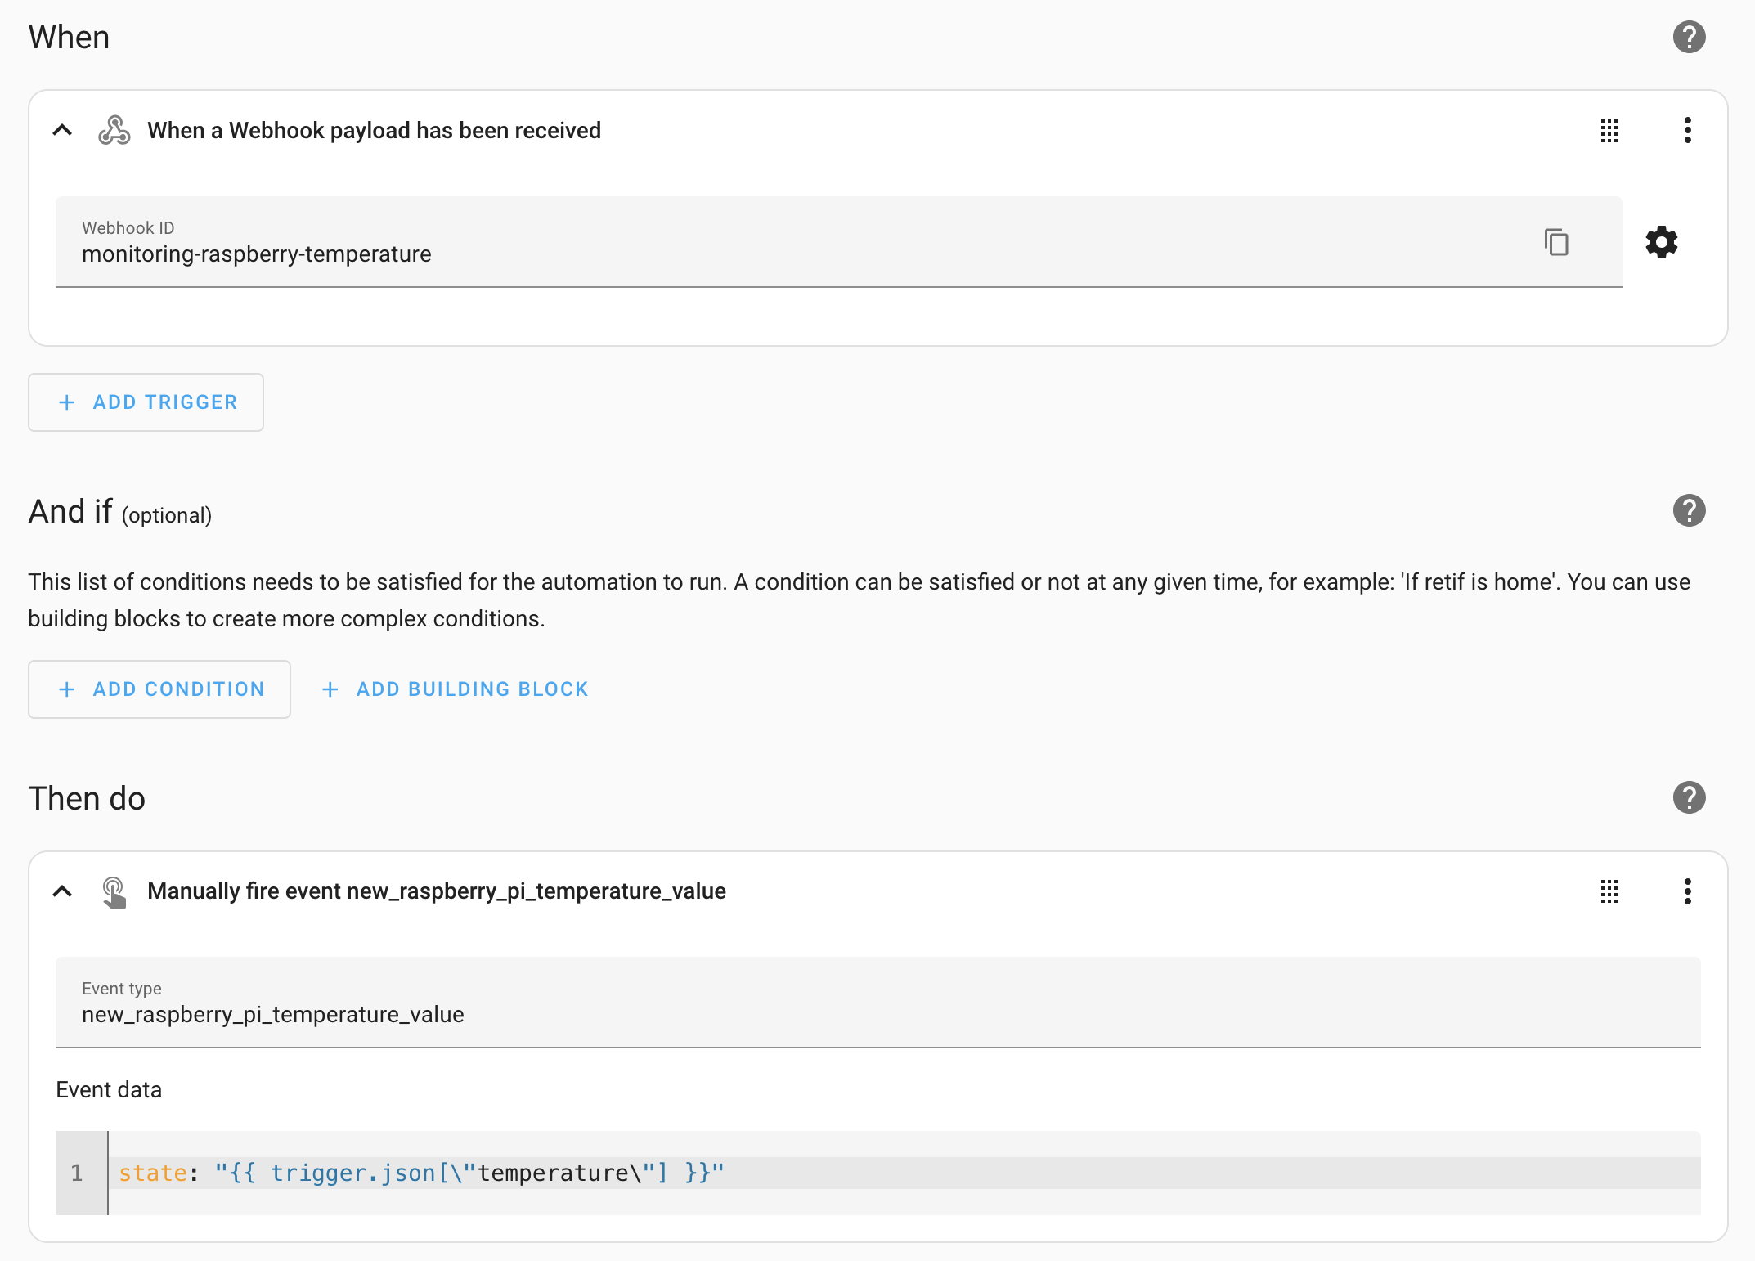The image size is (1755, 1261).
Task: Open help for the When section
Action: [1689, 37]
